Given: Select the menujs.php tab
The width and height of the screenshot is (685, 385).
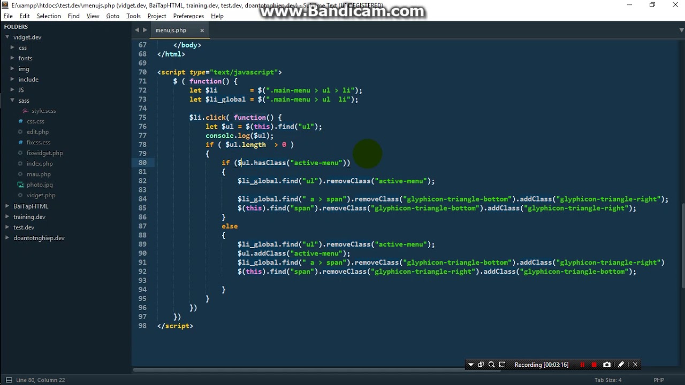Looking at the screenshot, I should pos(171,30).
